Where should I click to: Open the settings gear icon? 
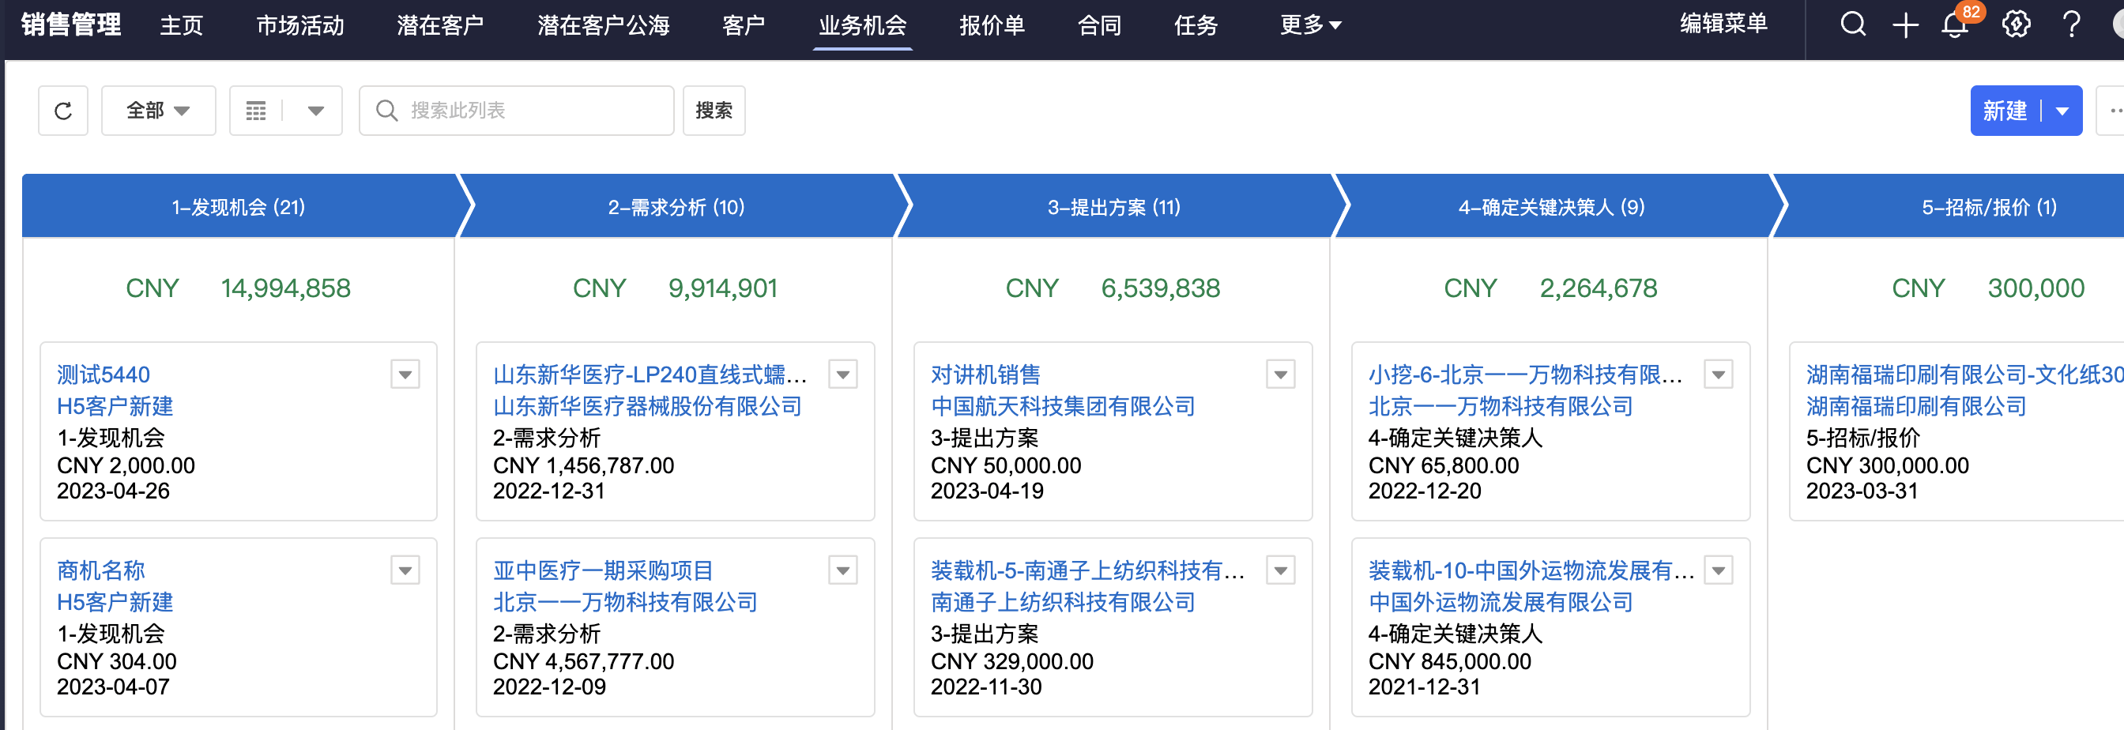(2015, 24)
